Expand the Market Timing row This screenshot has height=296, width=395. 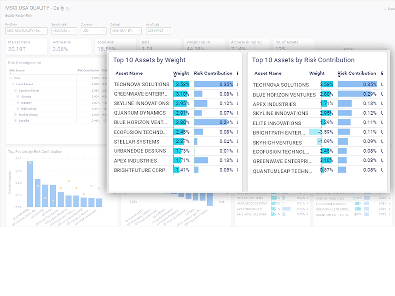click(15, 114)
